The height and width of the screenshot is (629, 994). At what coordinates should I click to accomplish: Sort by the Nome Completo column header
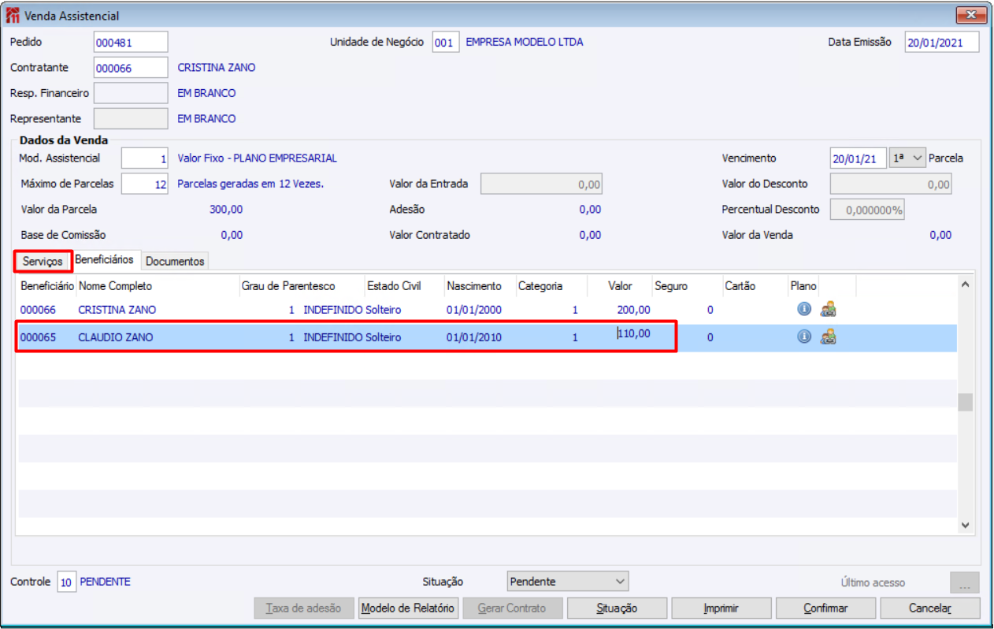point(158,285)
